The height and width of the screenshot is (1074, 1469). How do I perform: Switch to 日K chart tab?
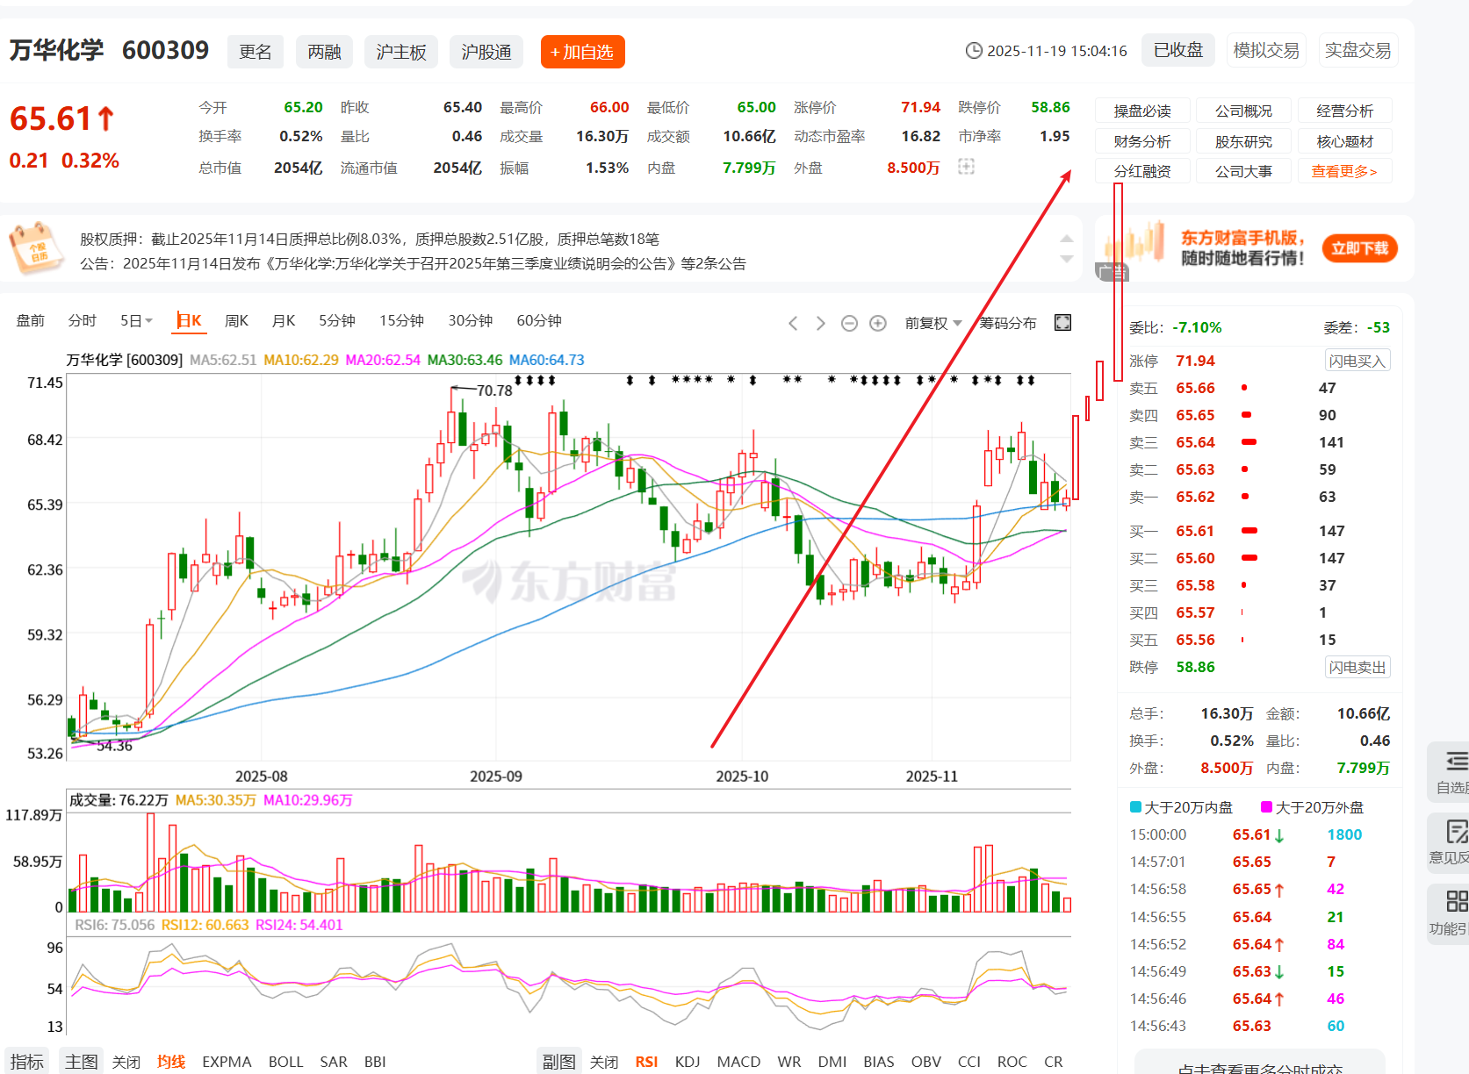[x=189, y=321]
